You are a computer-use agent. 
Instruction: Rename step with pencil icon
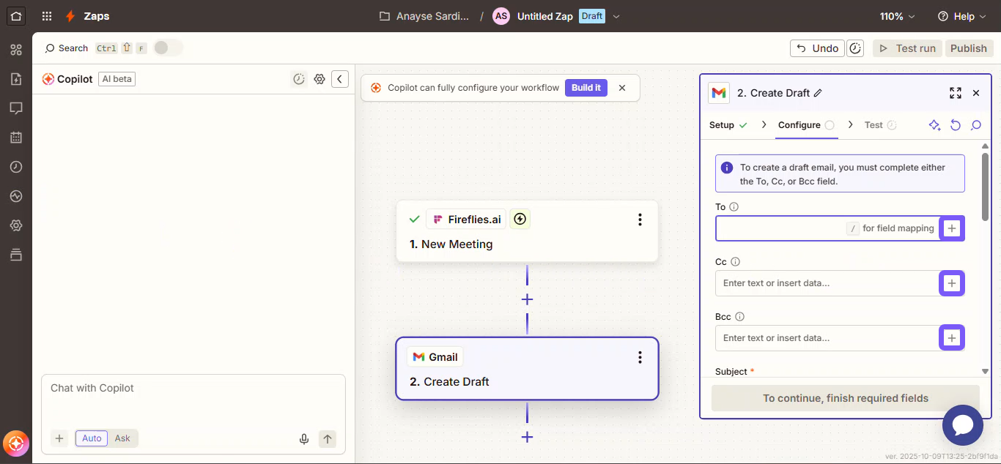(818, 93)
